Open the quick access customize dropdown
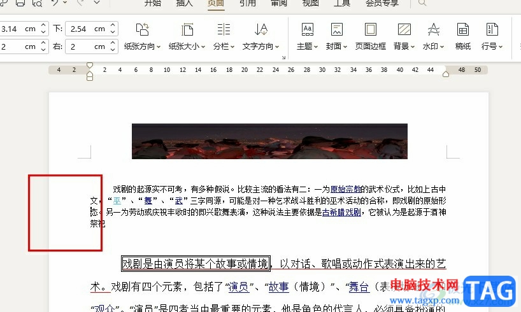This screenshot has width=521, height=312. point(97,3)
